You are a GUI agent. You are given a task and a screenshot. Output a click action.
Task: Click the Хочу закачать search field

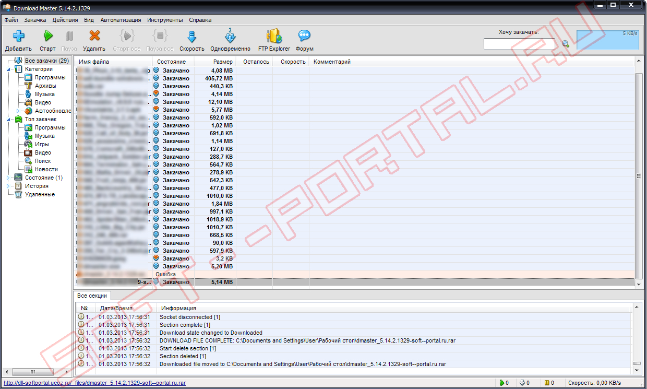519,44
